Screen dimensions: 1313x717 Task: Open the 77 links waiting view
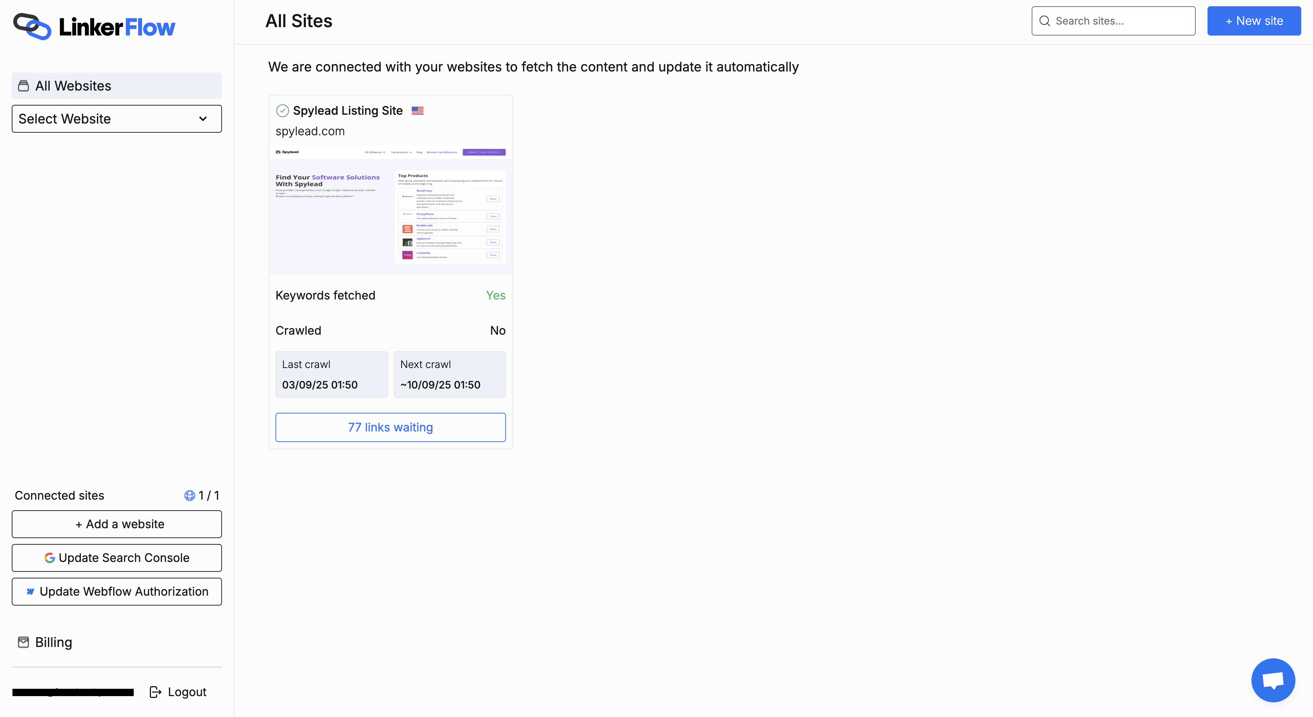[391, 427]
